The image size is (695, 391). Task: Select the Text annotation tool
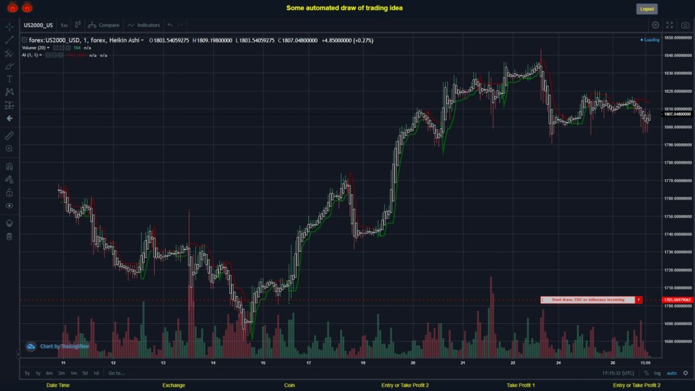pyautogui.click(x=10, y=79)
